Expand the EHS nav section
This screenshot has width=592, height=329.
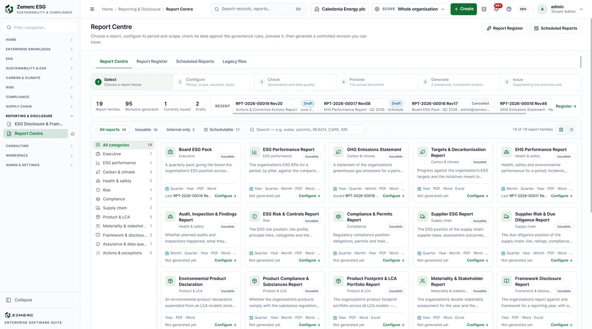point(39,59)
